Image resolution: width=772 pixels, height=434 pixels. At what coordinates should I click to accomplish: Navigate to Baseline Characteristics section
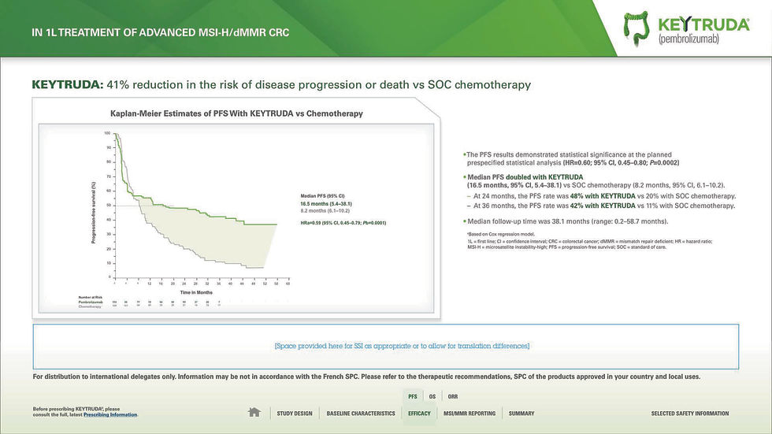click(361, 414)
